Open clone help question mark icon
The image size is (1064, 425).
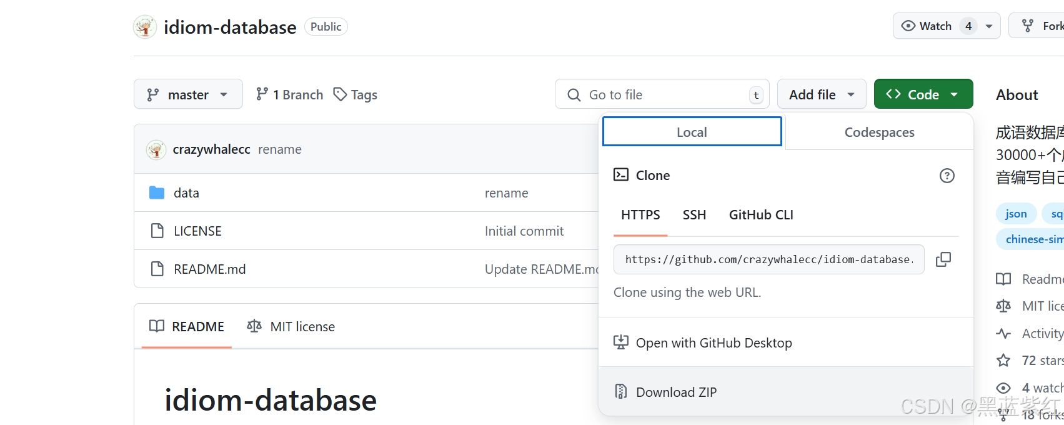[947, 176]
